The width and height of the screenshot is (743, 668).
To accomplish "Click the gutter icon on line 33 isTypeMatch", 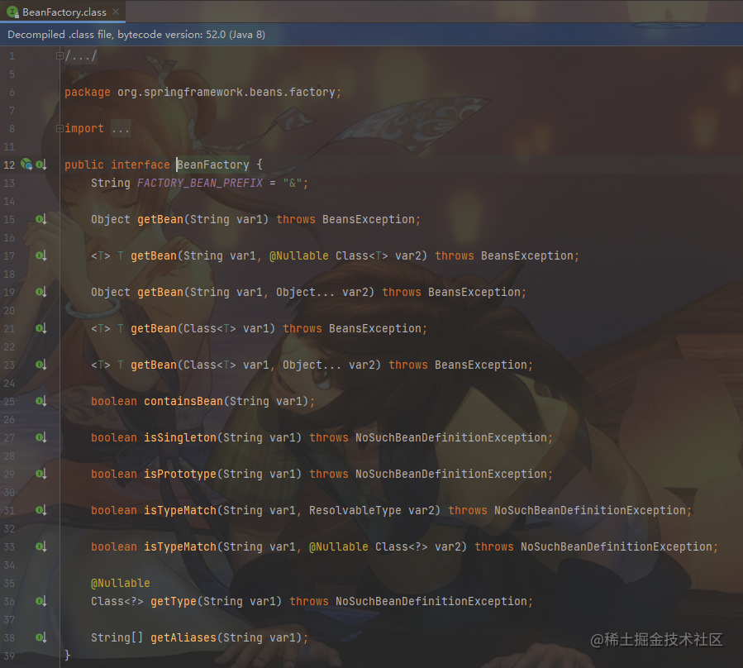I will 41,546.
